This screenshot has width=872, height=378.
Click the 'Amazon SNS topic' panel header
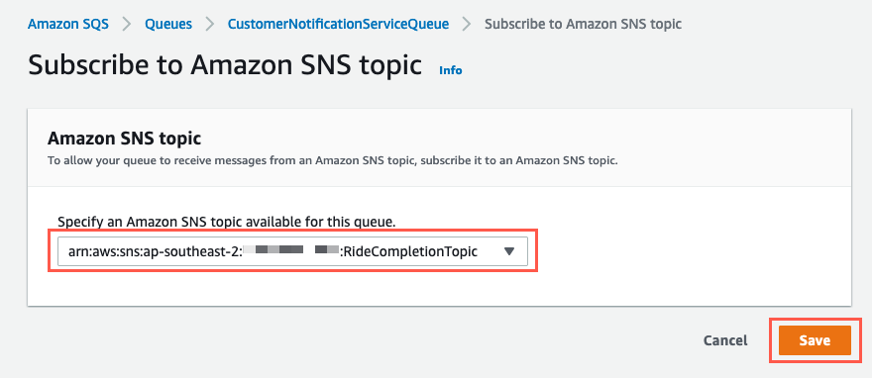[125, 138]
